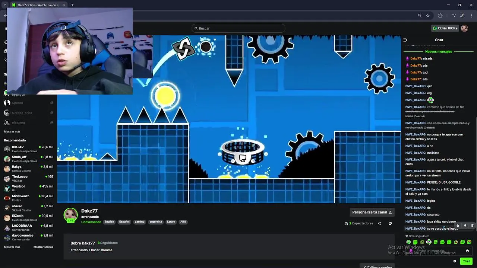477x268 pixels.
Task: Select the argentina tag
Action: tap(156, 222)
